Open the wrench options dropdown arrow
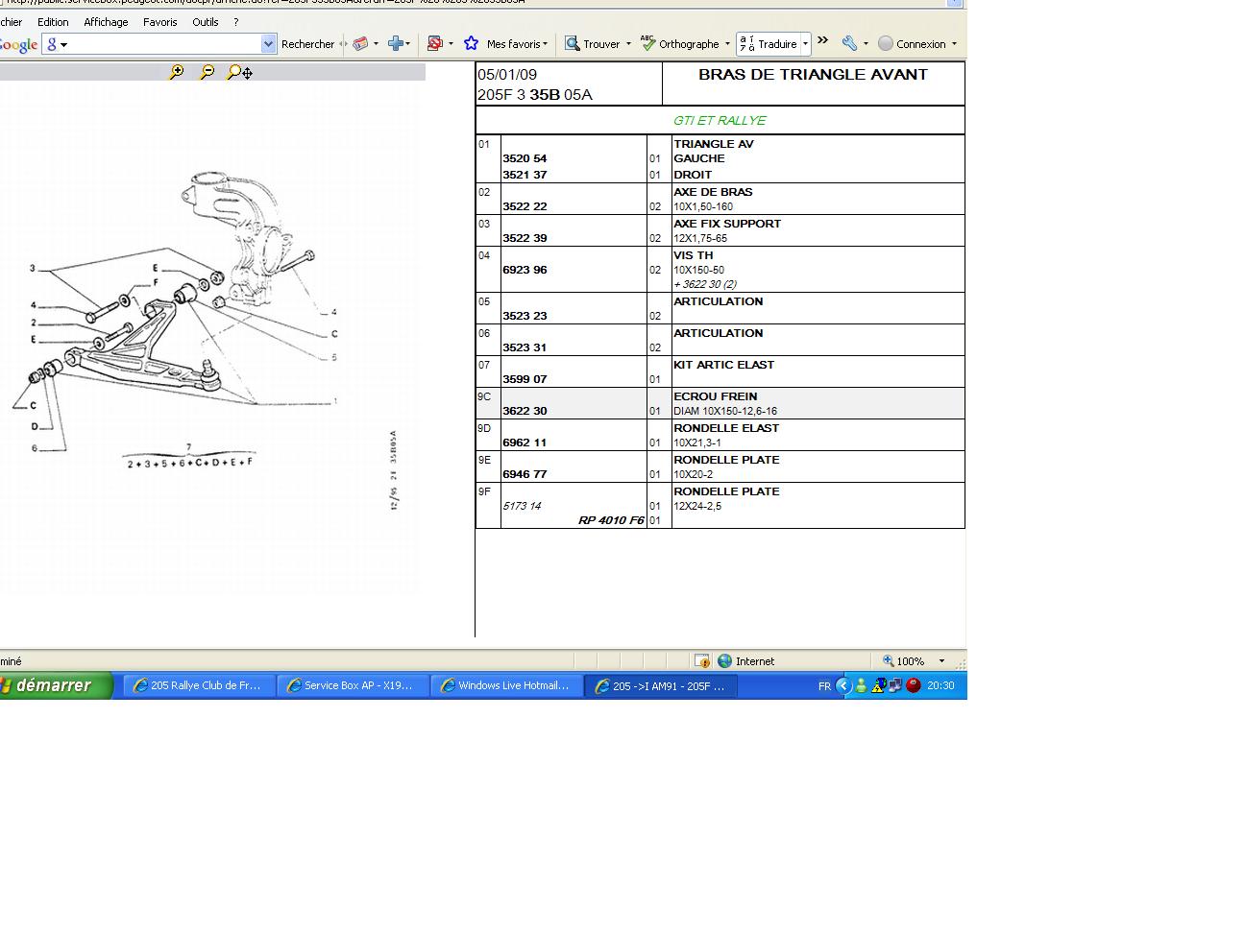Viewport: 1245px width, 933px height. (x=866, y=44)
